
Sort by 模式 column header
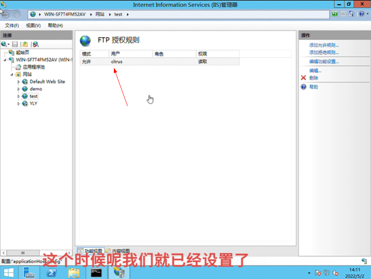95,54
